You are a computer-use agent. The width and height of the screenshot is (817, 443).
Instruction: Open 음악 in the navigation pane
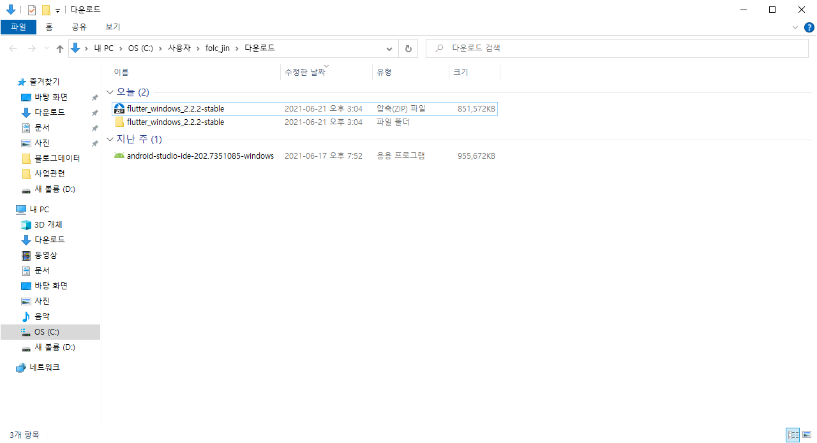coord(42,317)
